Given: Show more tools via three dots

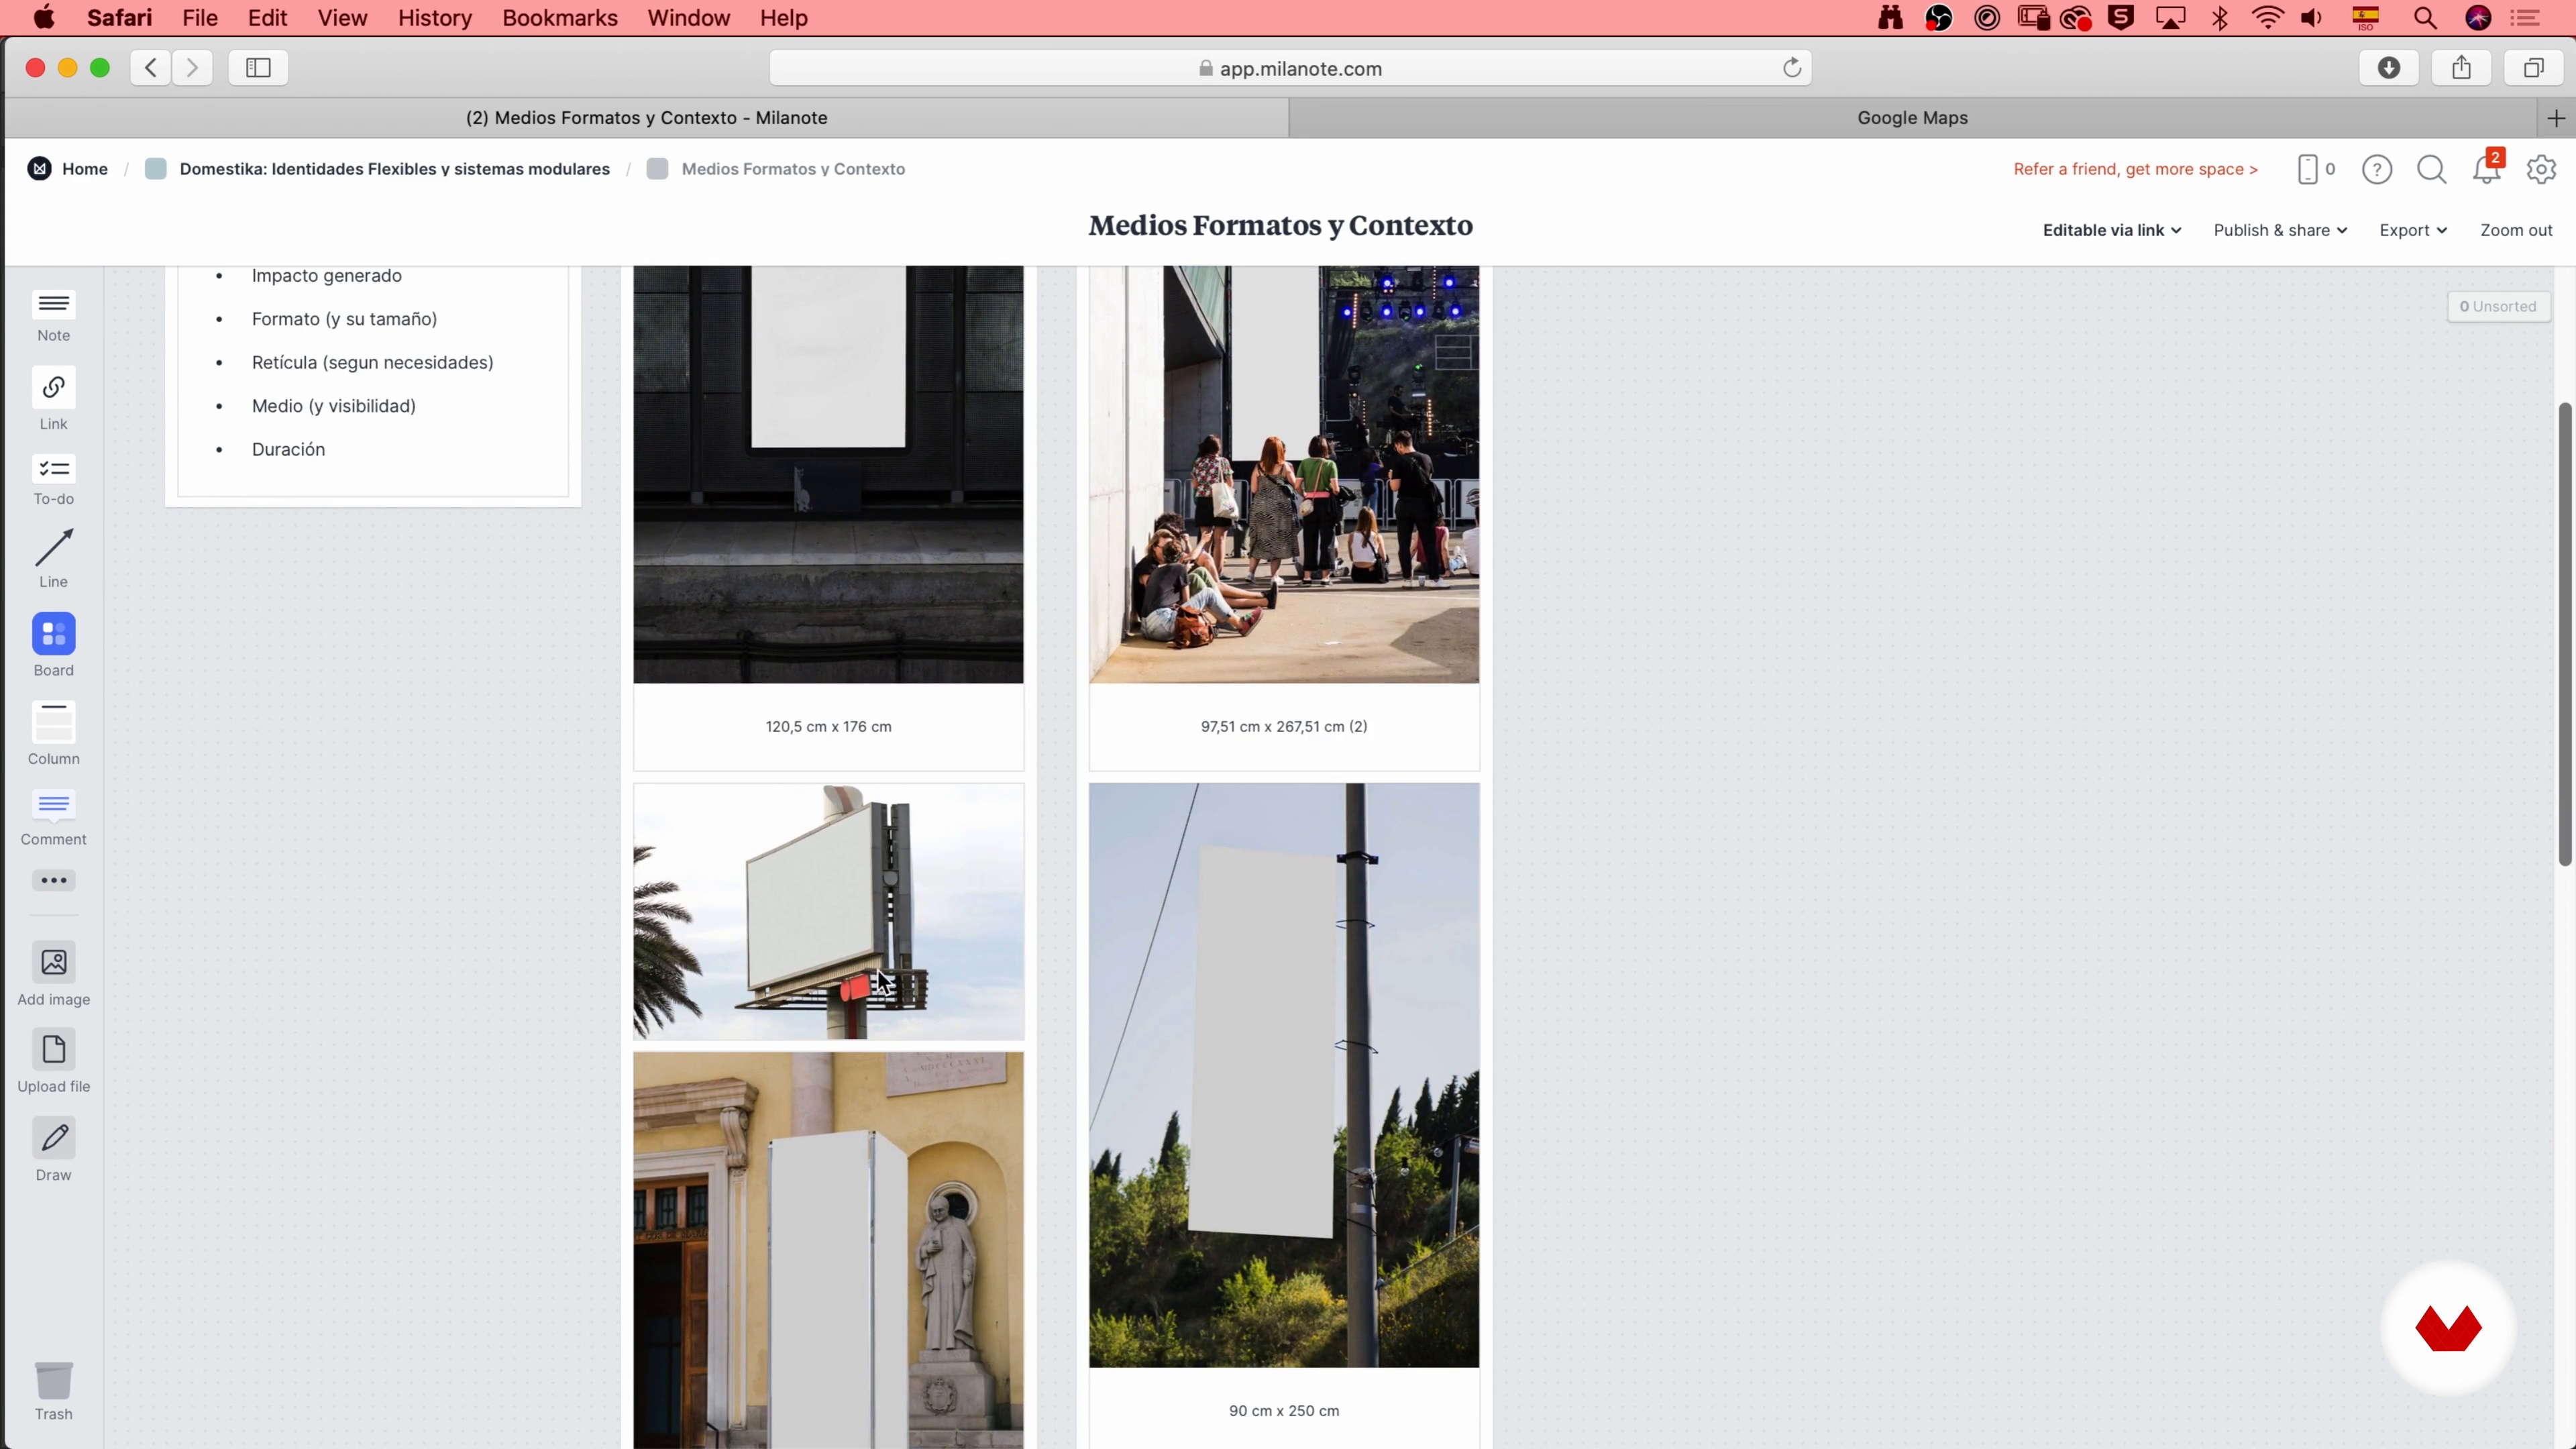Looking at the screenshot, I should click(53, 880).
